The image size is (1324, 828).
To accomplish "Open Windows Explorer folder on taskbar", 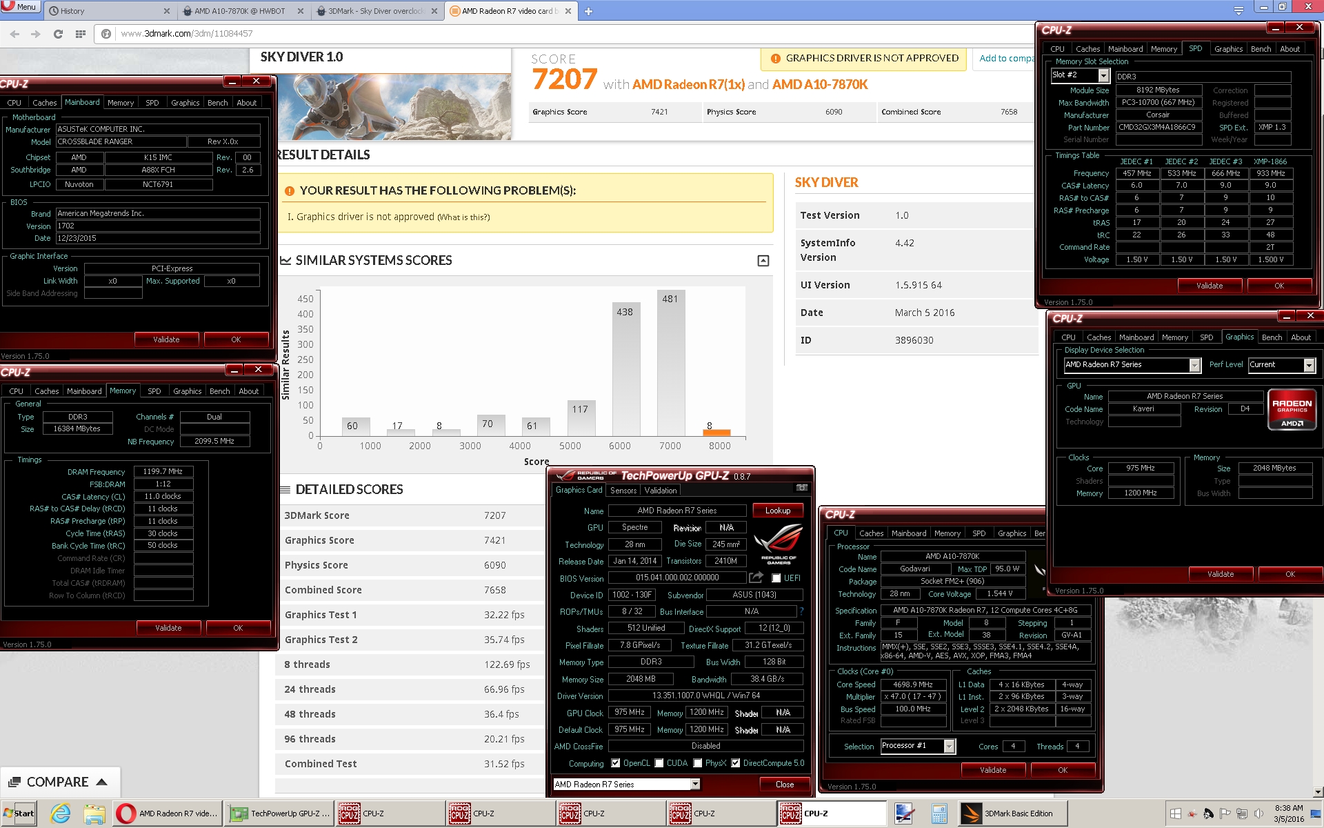I will click(x=94, y=814).
